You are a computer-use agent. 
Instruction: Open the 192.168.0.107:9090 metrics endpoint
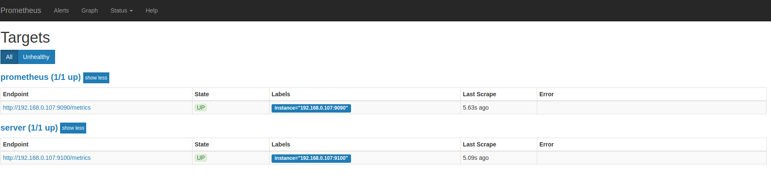(47, 108)
